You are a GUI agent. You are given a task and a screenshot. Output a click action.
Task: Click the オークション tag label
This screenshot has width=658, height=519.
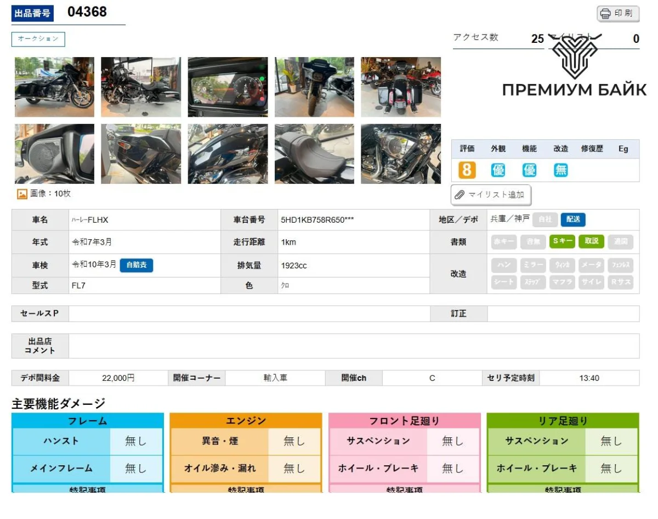pos(38,39)
